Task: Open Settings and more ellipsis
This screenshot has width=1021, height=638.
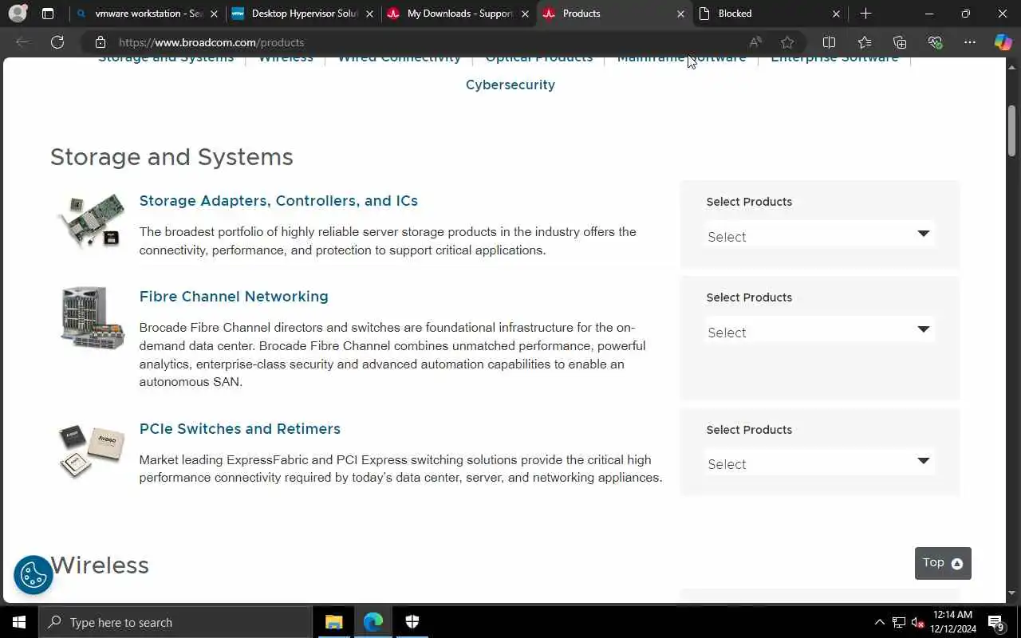Action: 970,42
